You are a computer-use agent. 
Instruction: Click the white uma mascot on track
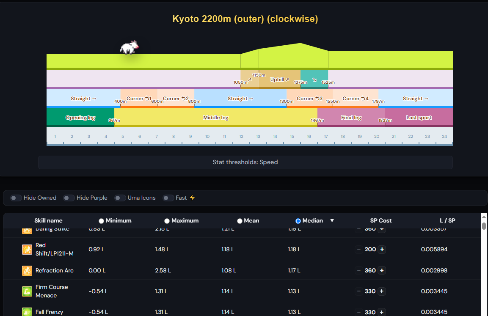(129, 47)
